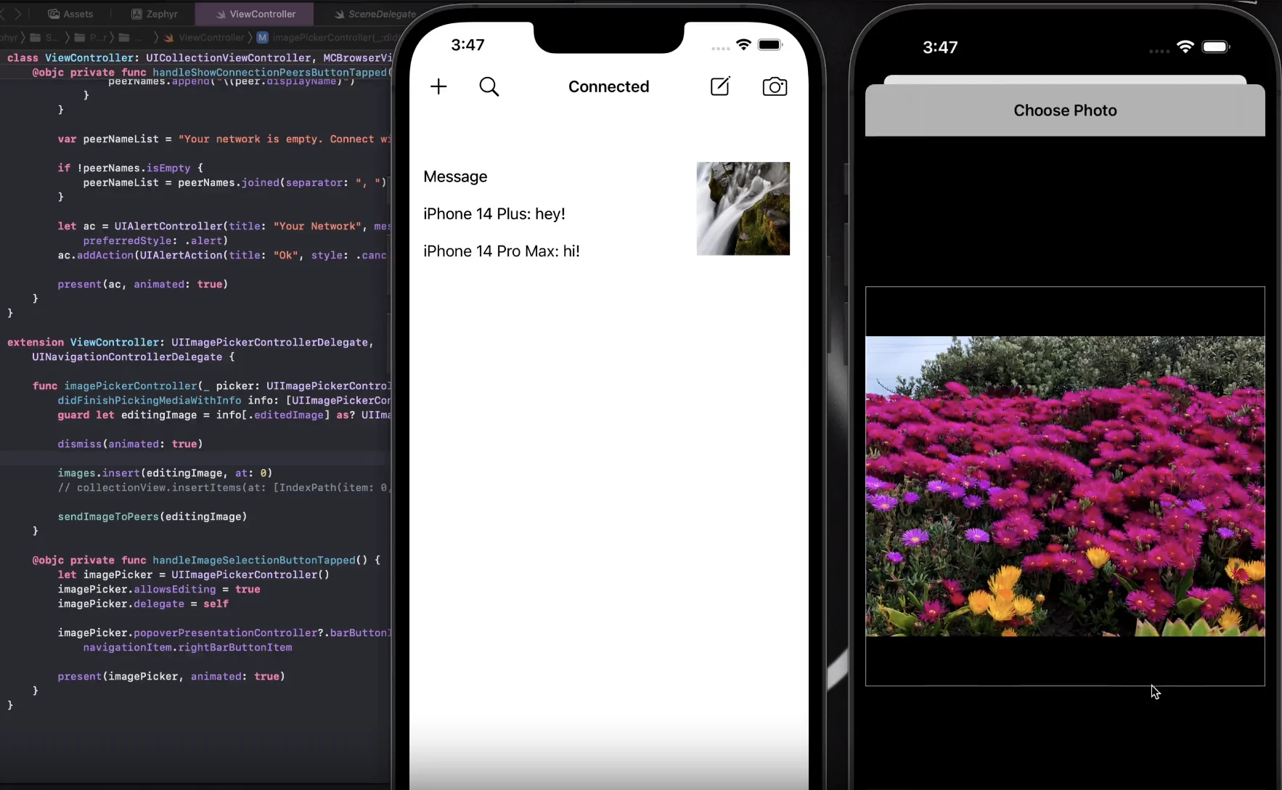Tap the compose message icon
Image resolution: width=1282 pixels, height=790 pixels.
719,86
